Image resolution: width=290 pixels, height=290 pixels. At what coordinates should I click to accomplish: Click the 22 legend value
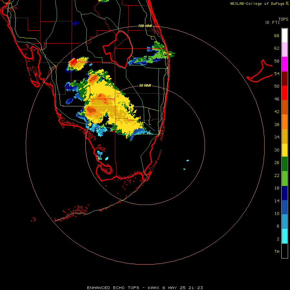[277, 175]
